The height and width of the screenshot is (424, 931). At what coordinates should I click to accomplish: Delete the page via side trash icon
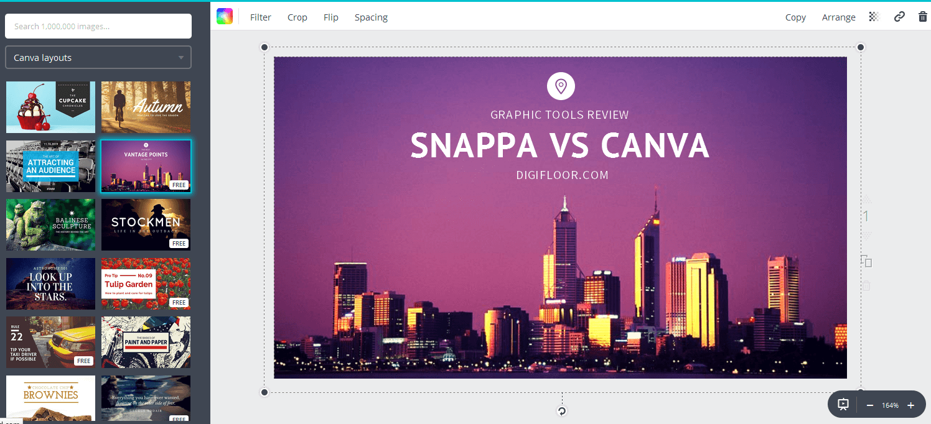(866, 286)
